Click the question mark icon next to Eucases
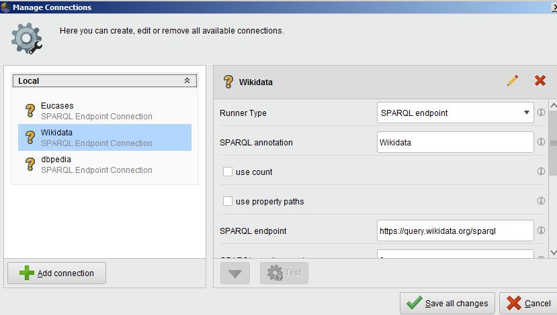 tap(30, 111)
